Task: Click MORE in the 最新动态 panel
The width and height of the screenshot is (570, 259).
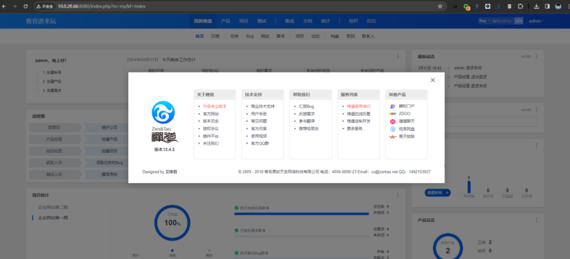Action: (525, 57)
